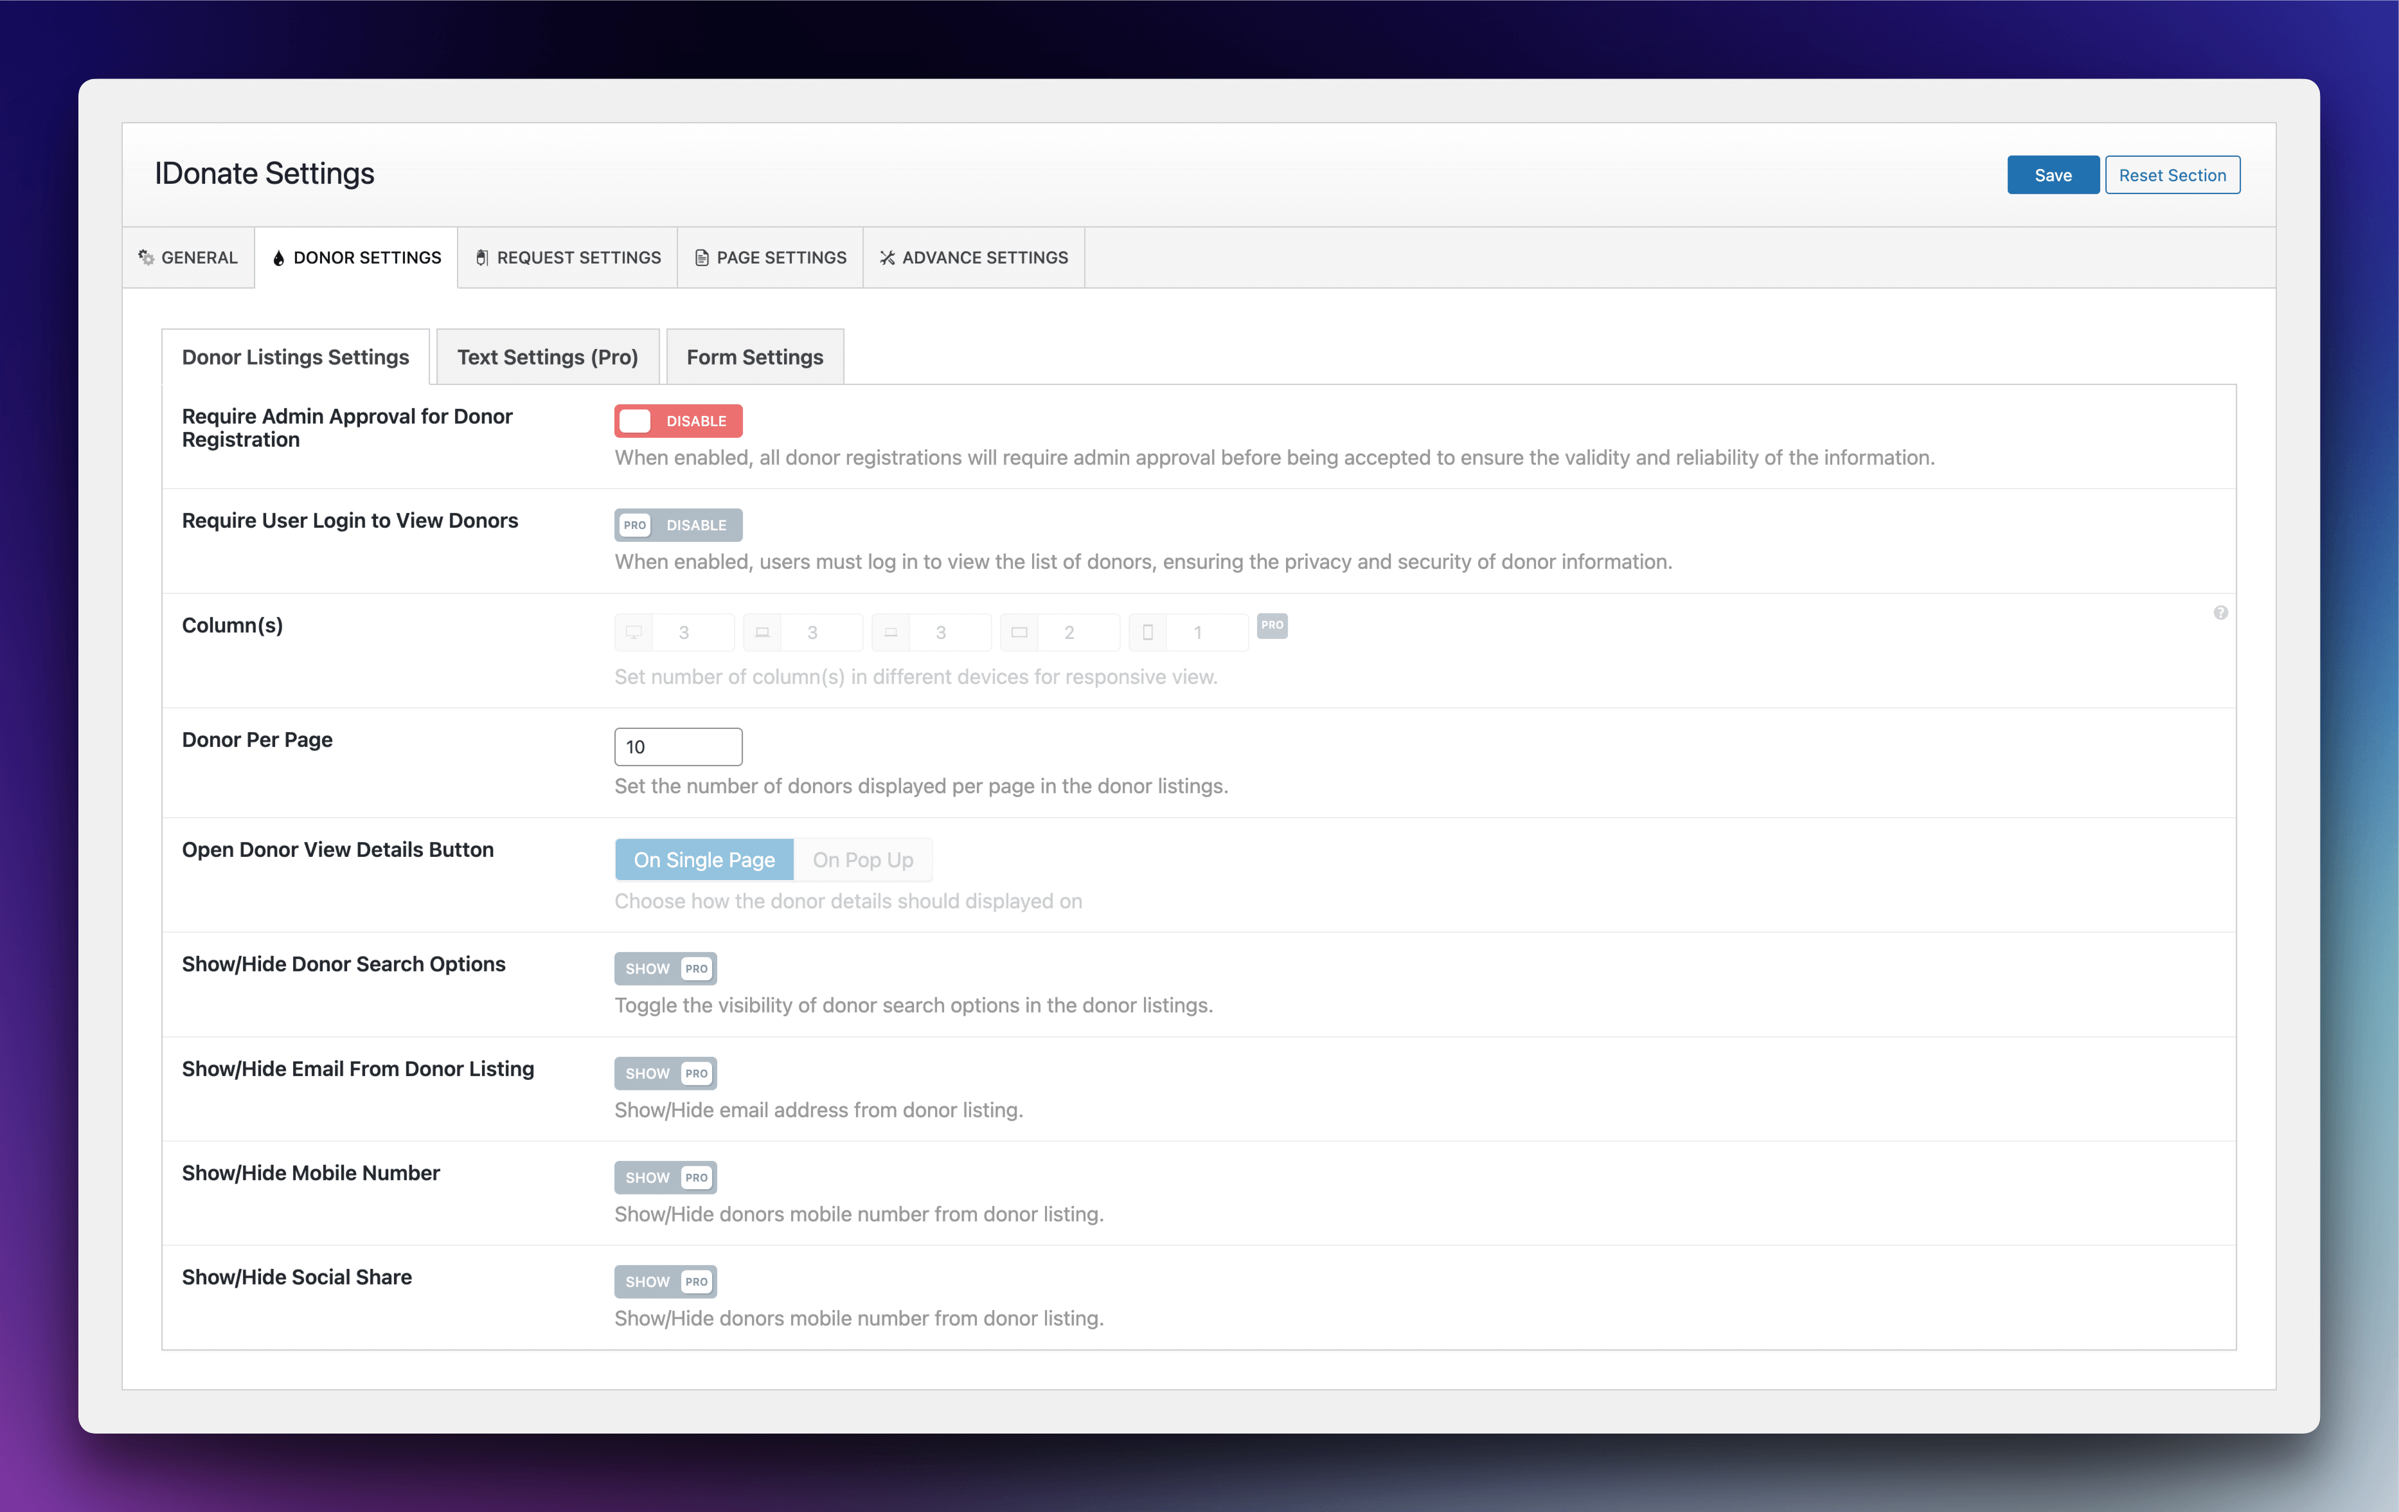Click the Reset Section button
Image resolution: width=2399 pixels, height=1512 pixels.
tap(2173, 175)
